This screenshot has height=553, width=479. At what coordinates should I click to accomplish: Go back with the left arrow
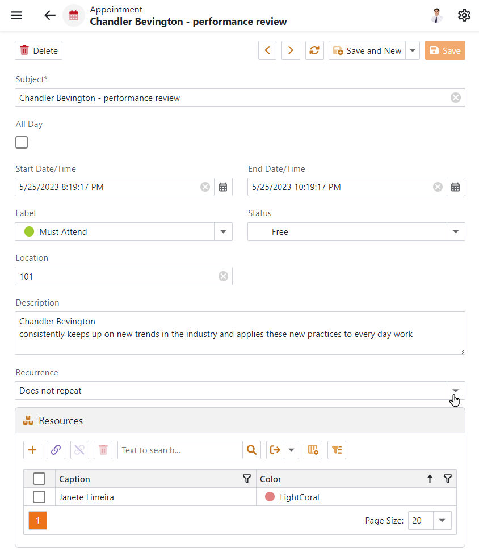coord(50,15)
